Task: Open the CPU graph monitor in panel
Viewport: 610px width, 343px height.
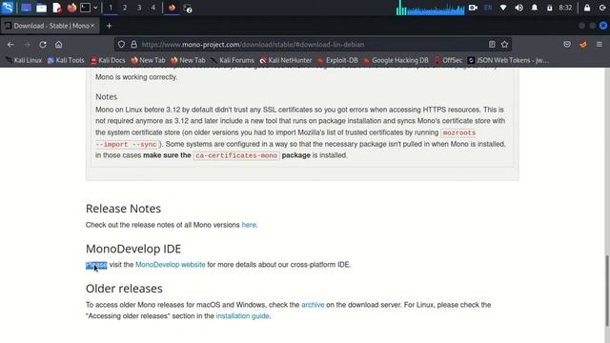Action: (x=430, y=8)
